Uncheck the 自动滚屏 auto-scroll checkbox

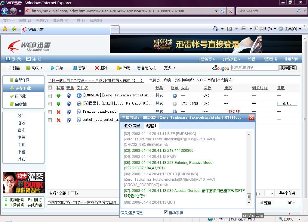(x=166, y=212)
